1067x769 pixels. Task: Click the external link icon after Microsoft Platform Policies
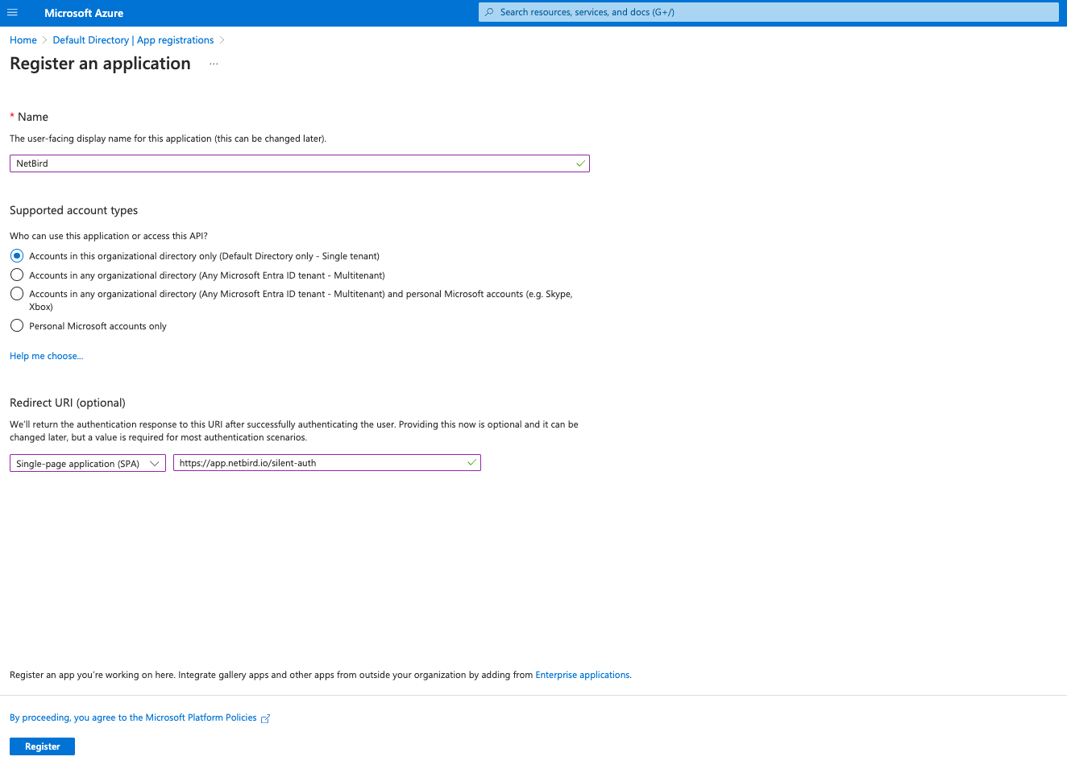click(266, 718)
